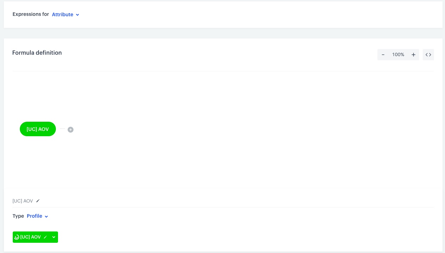Click the 100% zoom level indicator

(x=398, y=55)
